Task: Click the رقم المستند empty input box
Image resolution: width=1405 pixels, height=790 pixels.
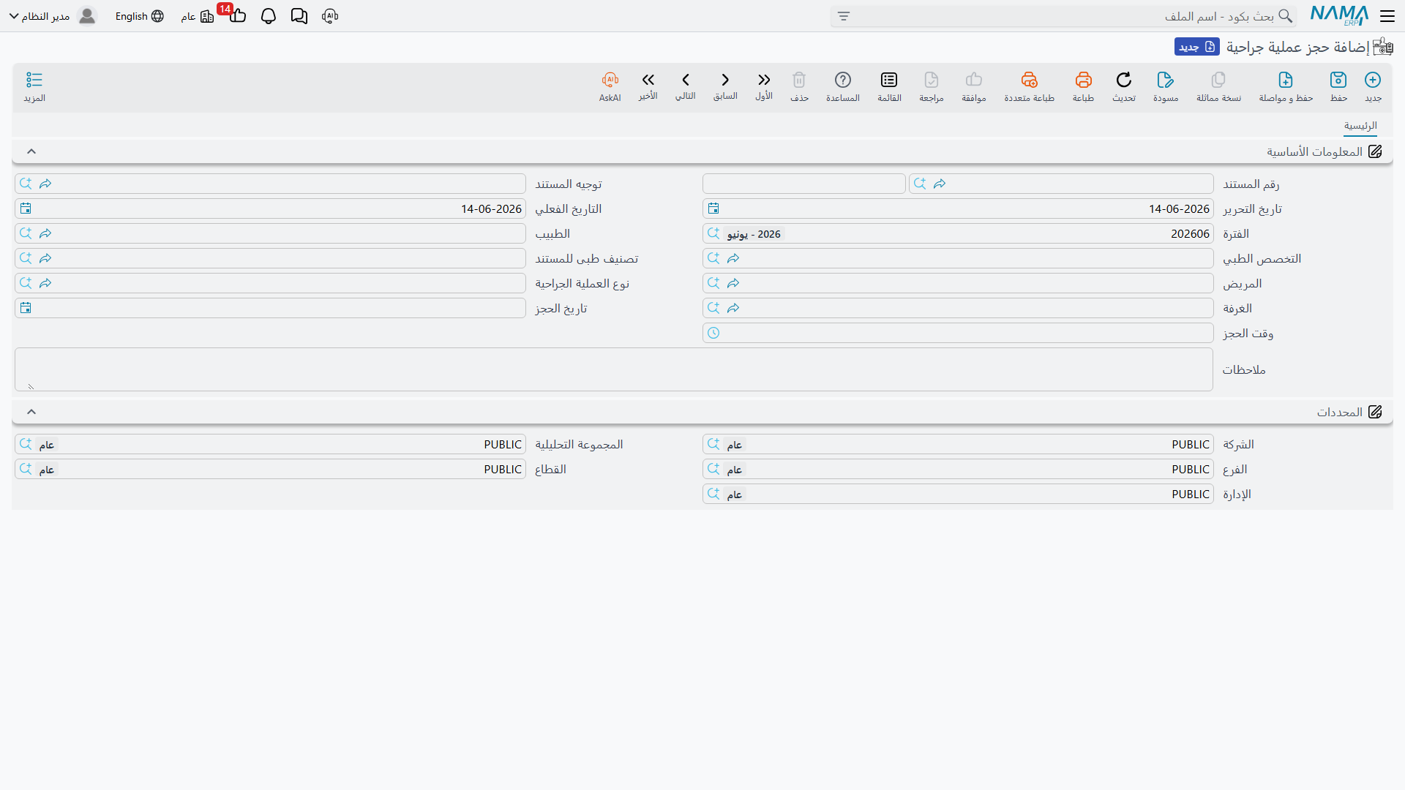Action: pos(804,184)
